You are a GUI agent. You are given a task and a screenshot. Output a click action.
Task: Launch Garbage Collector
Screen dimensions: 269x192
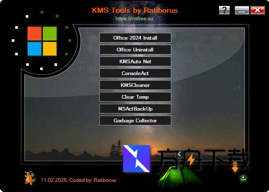(x=135, y=120)
